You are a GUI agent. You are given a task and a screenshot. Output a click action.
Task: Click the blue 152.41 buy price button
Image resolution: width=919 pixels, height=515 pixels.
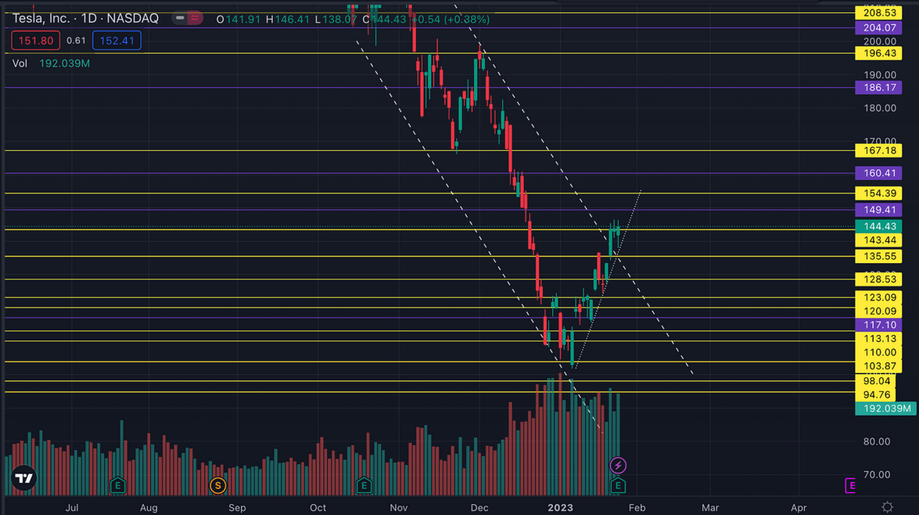pos(116,41)
